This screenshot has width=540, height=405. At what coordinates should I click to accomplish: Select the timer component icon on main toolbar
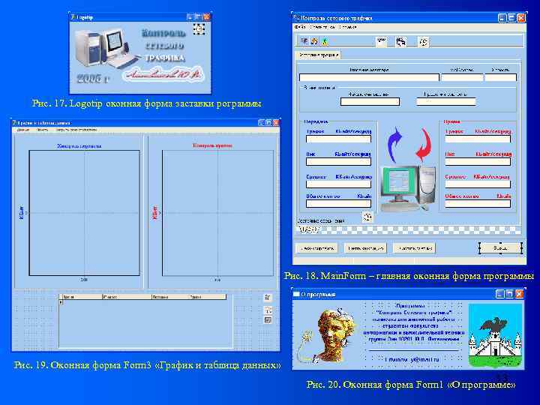[423, 42]
